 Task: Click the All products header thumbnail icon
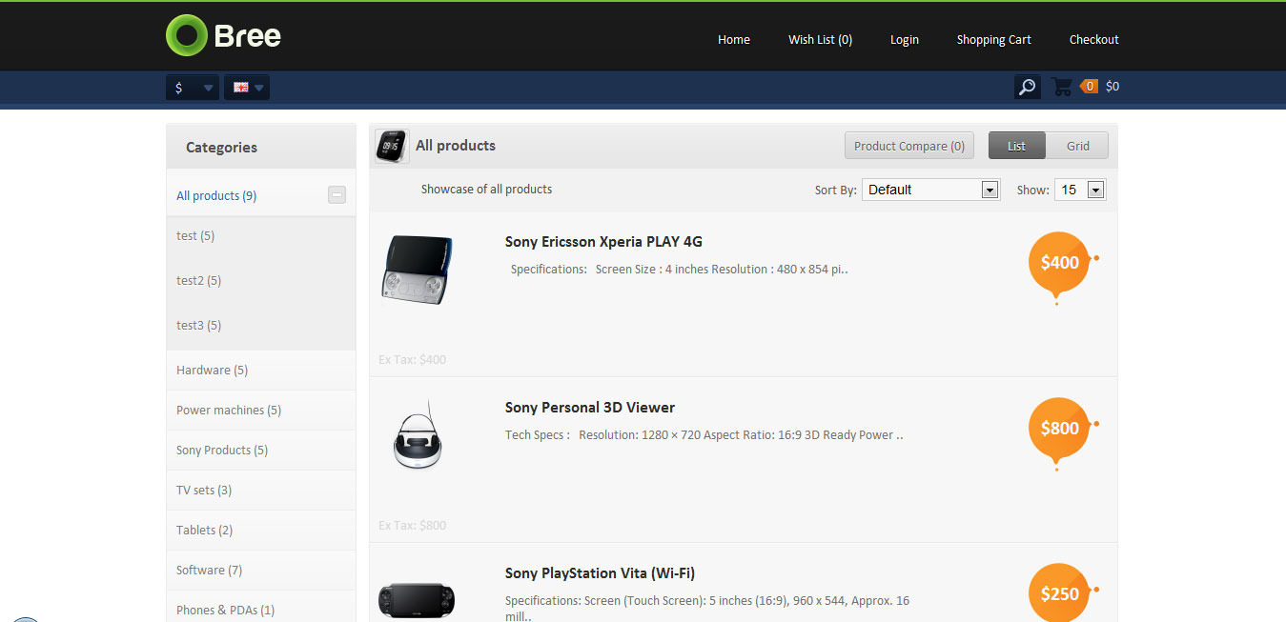(392, 146)
